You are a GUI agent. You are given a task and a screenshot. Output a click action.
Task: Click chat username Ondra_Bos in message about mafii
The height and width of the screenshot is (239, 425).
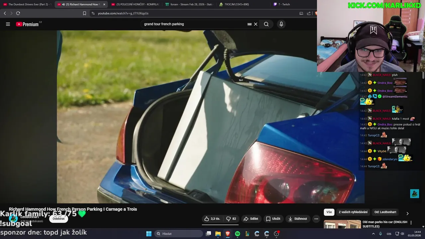(385, 124)
